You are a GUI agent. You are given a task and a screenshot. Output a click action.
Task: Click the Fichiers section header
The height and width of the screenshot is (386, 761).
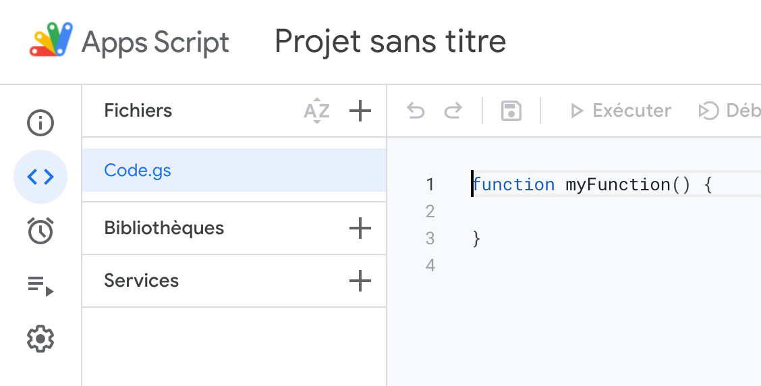click(x=138, y=111)
